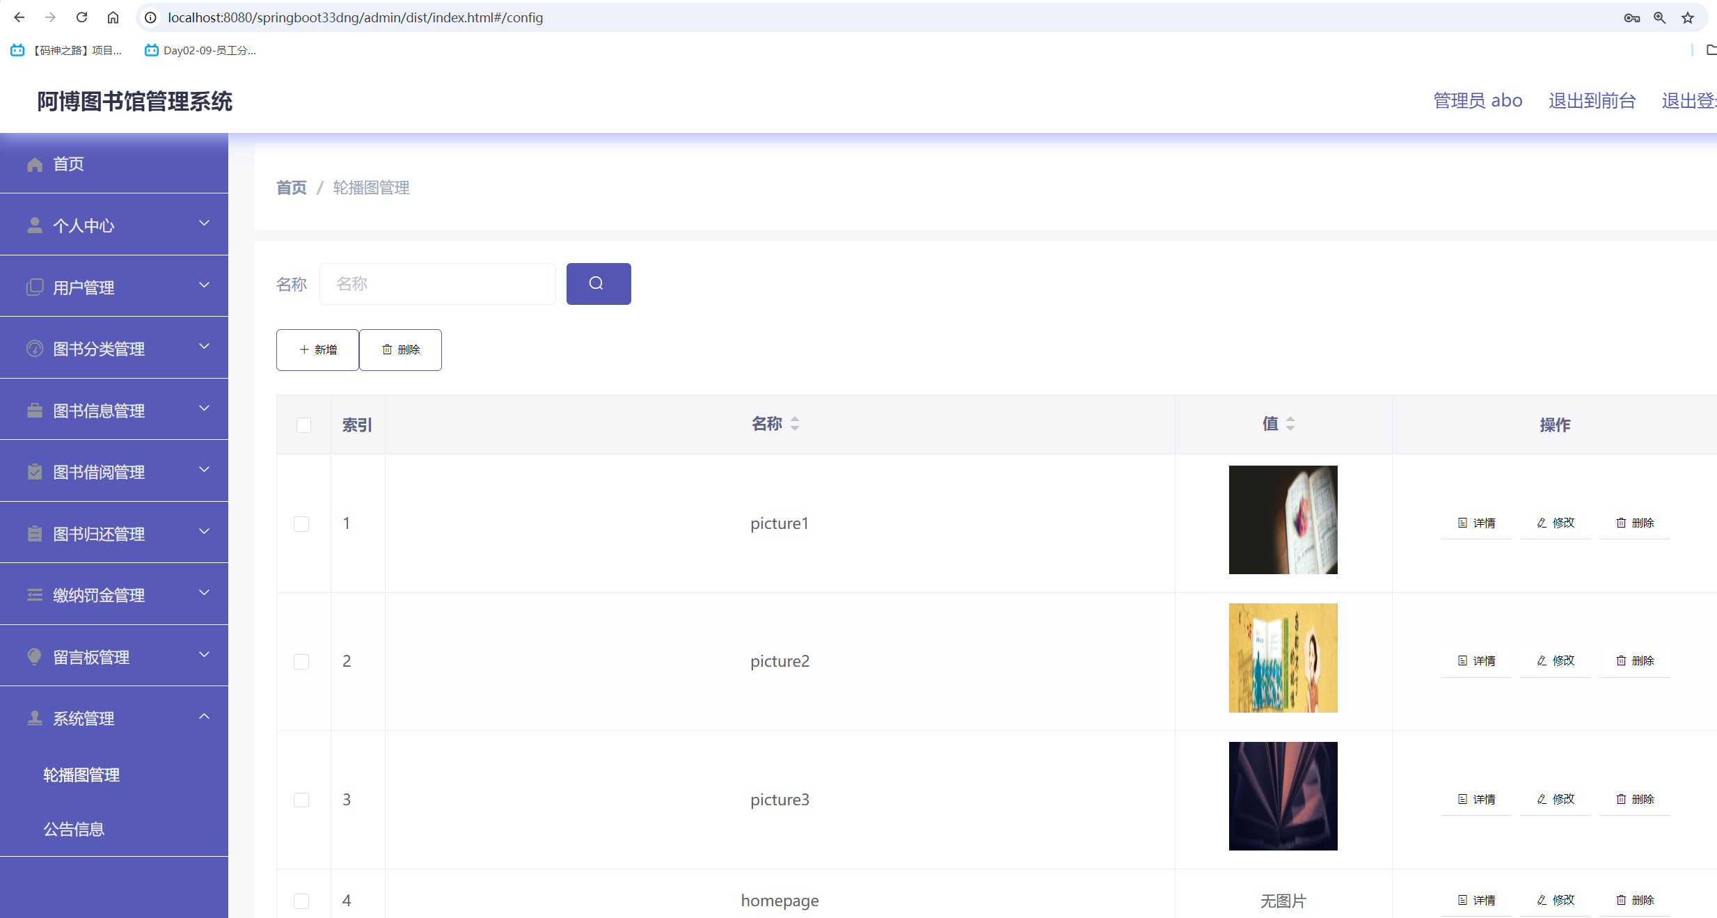Open the 公告信息 submenu item

click(x=74, y=829)
